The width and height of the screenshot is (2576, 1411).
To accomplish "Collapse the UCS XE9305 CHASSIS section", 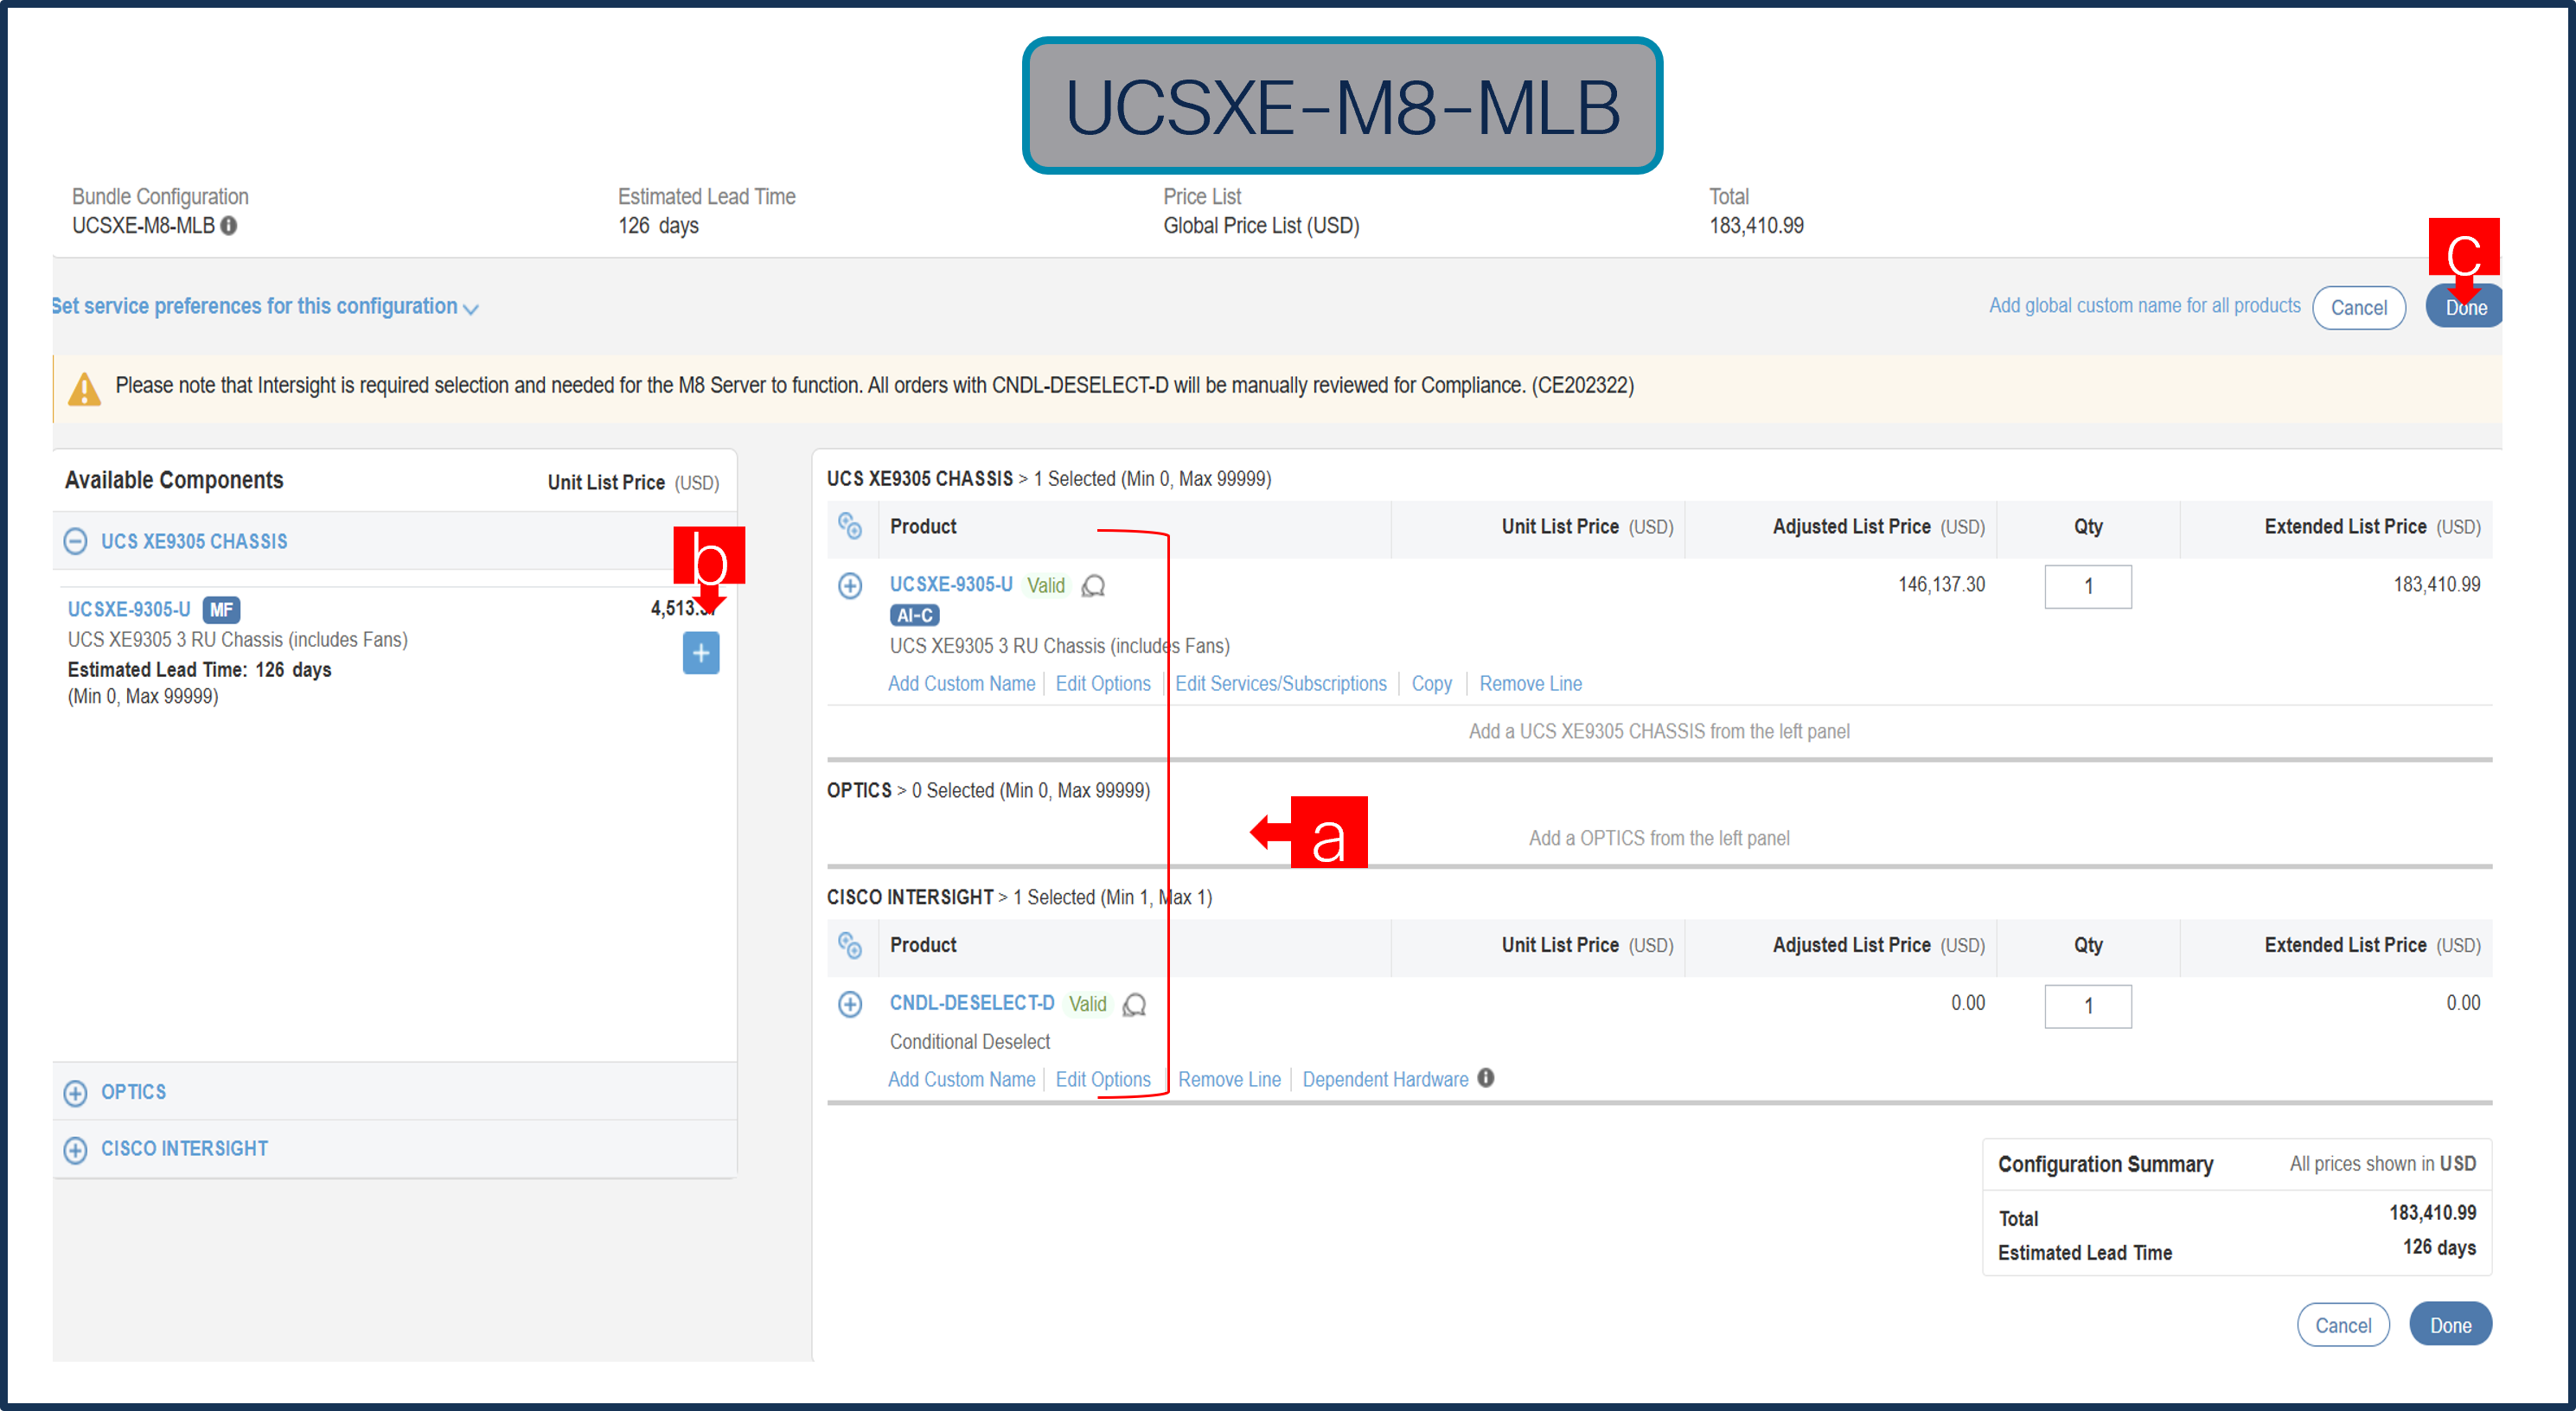I will (x=76, y=541).
